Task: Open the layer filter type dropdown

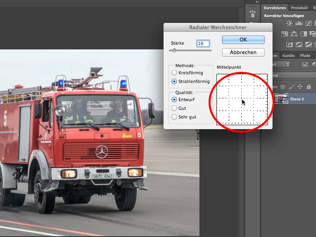Action: [x=281, y=64]
